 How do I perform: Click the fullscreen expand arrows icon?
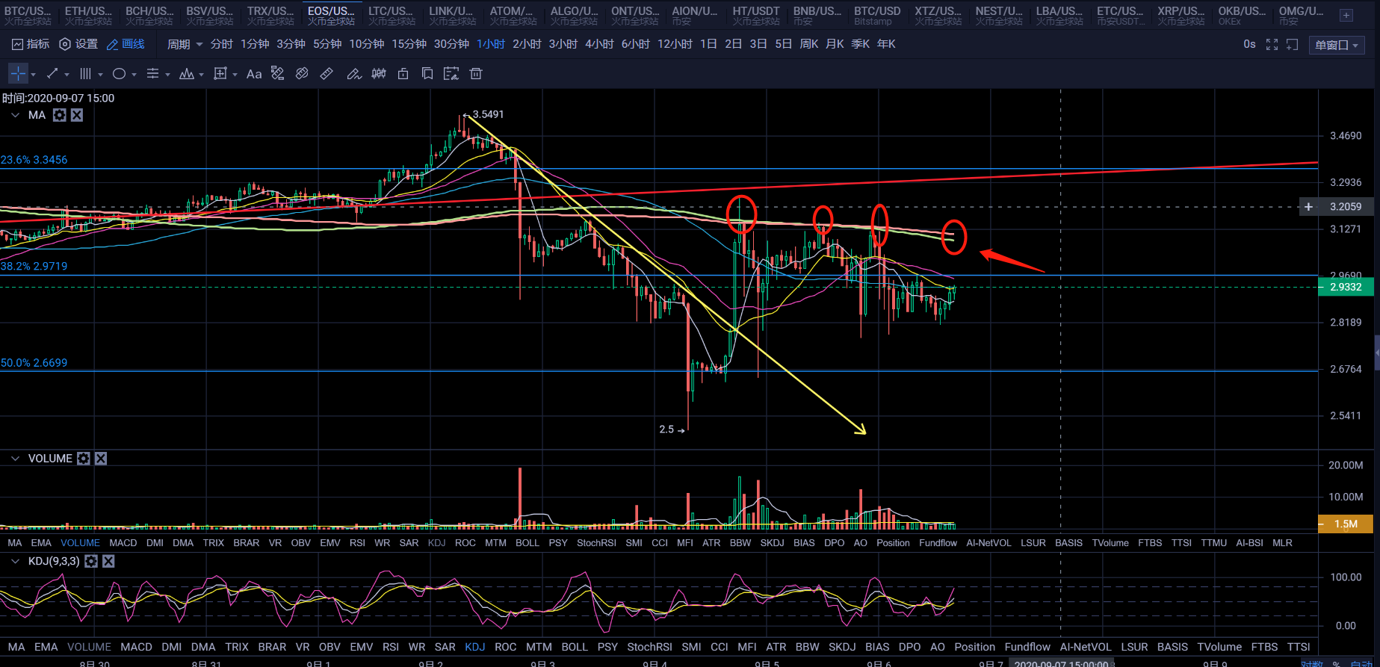pos(1272,45)
